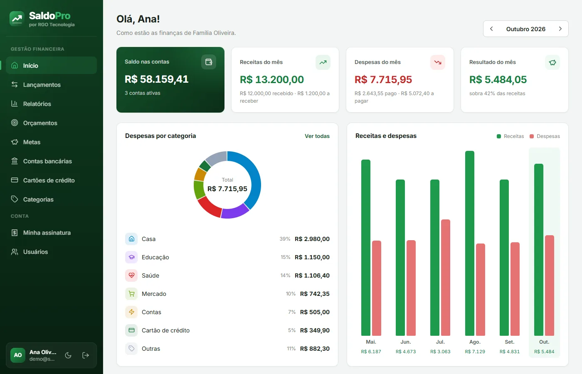The height and width of the screenshot is (374, 582).
Task: Click the Contas bancárias bank icon
Action: [15, 161]
